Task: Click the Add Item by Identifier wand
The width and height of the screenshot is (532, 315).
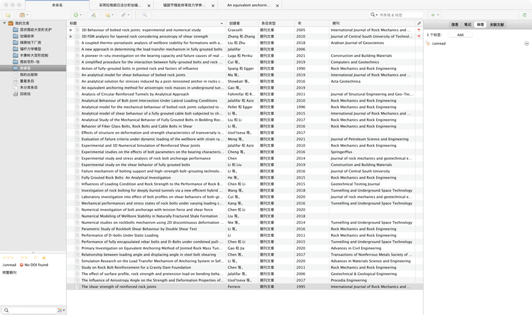Action: pyautogui.click(x=93, y=15)
